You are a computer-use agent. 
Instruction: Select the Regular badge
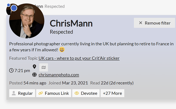click(22, 93)
